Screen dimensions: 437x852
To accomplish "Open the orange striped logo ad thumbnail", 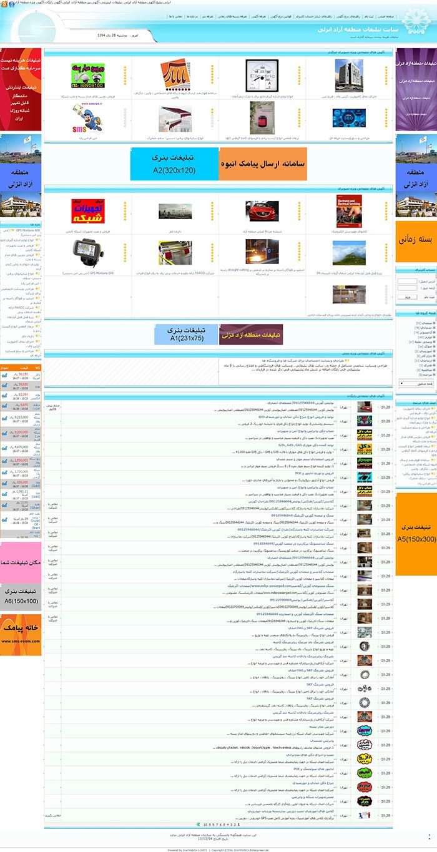I will [x=175, y=76].
